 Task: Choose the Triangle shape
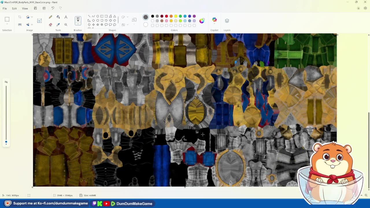coord(115,16)
